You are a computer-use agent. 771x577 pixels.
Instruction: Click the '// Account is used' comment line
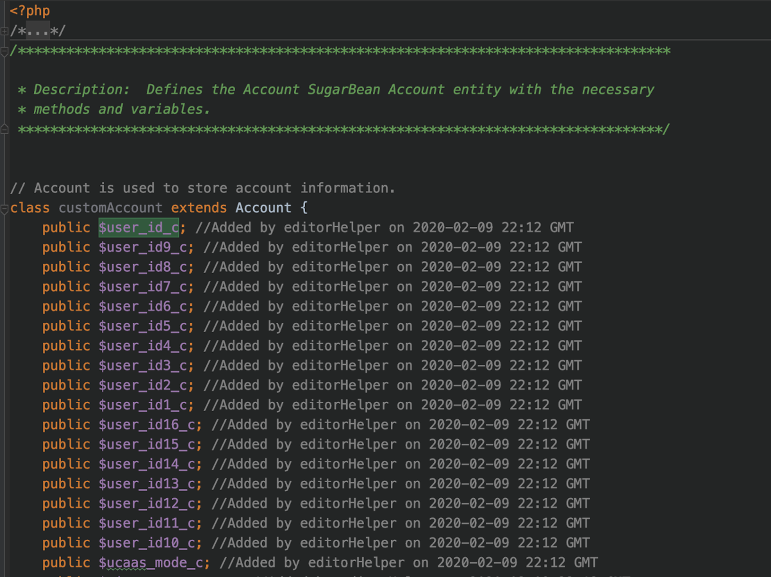click(203, 188)
